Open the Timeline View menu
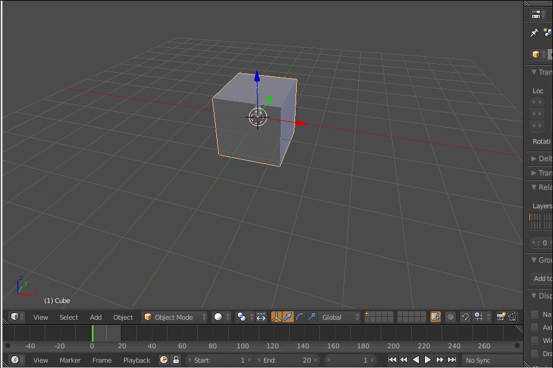 [x=41, y=360]
